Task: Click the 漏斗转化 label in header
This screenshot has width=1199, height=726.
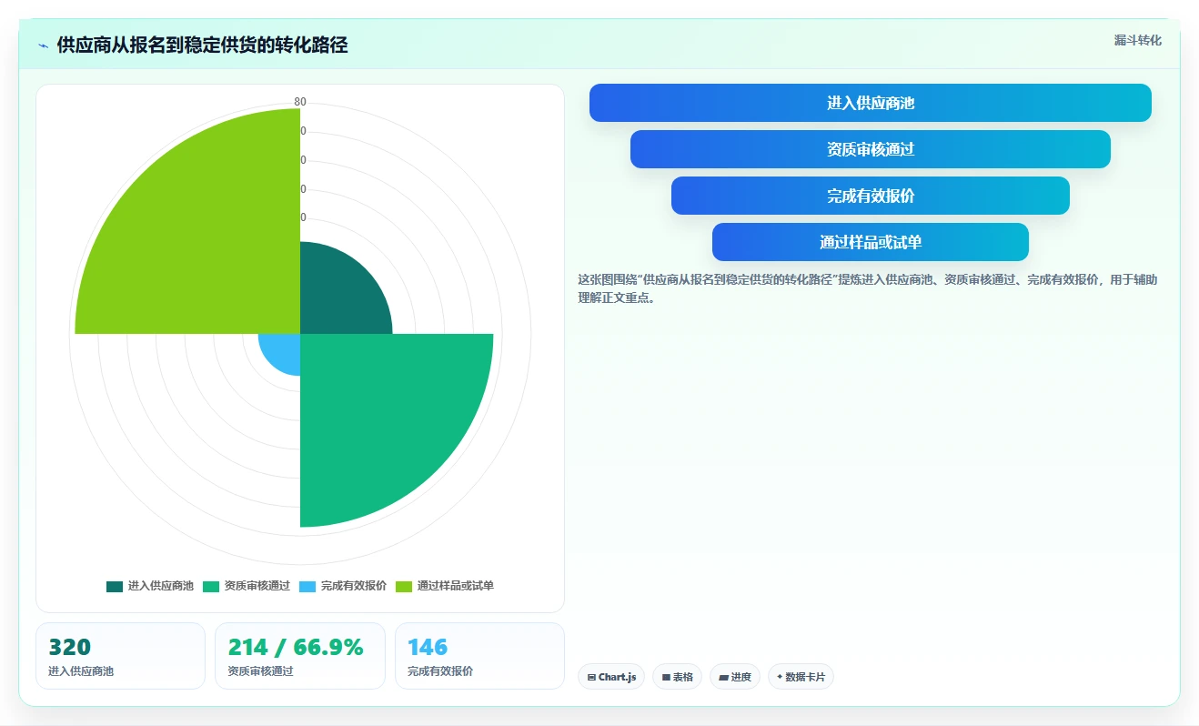Action: (x=1138, y=41)
